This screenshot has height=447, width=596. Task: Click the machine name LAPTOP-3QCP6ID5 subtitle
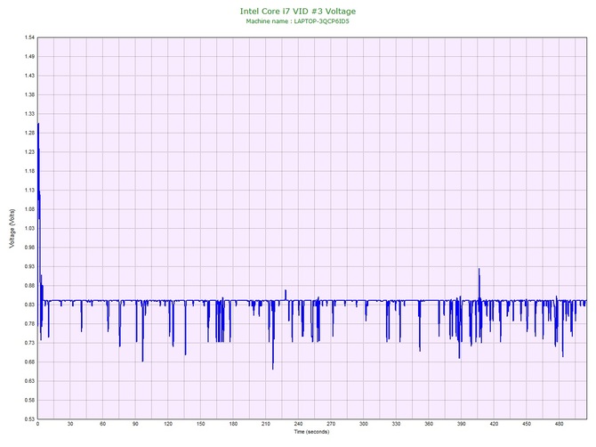click(x=297, y=21)
